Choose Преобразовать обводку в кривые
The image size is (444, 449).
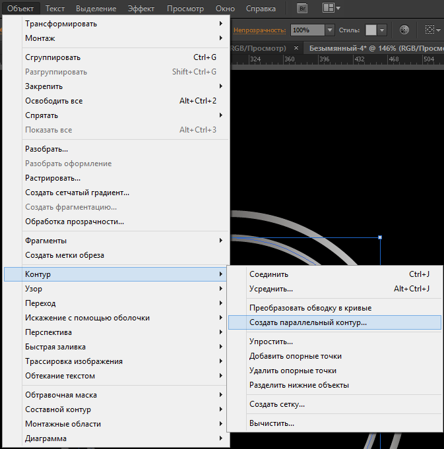click(x=310, y=308)
